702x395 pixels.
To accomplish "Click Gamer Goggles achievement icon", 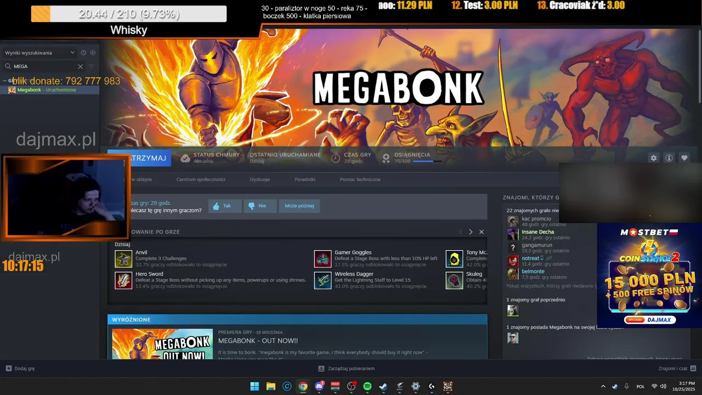I will [x=322, y=258].
